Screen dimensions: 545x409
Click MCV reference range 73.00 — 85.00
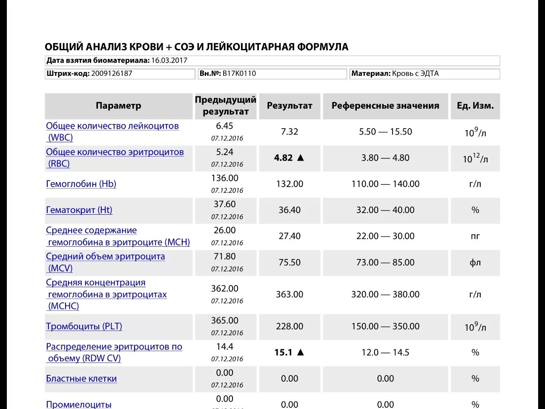[385, 262]
